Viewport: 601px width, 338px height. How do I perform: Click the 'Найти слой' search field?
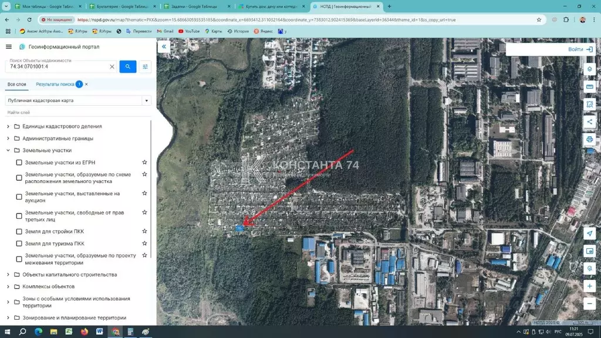point(78,112)
